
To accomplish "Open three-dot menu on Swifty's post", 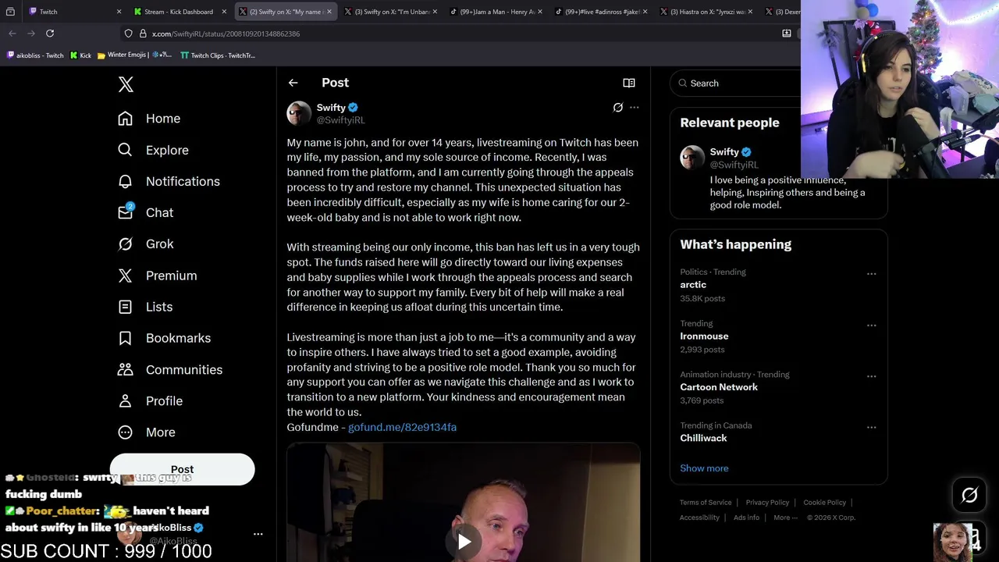I will pos(635,108).
